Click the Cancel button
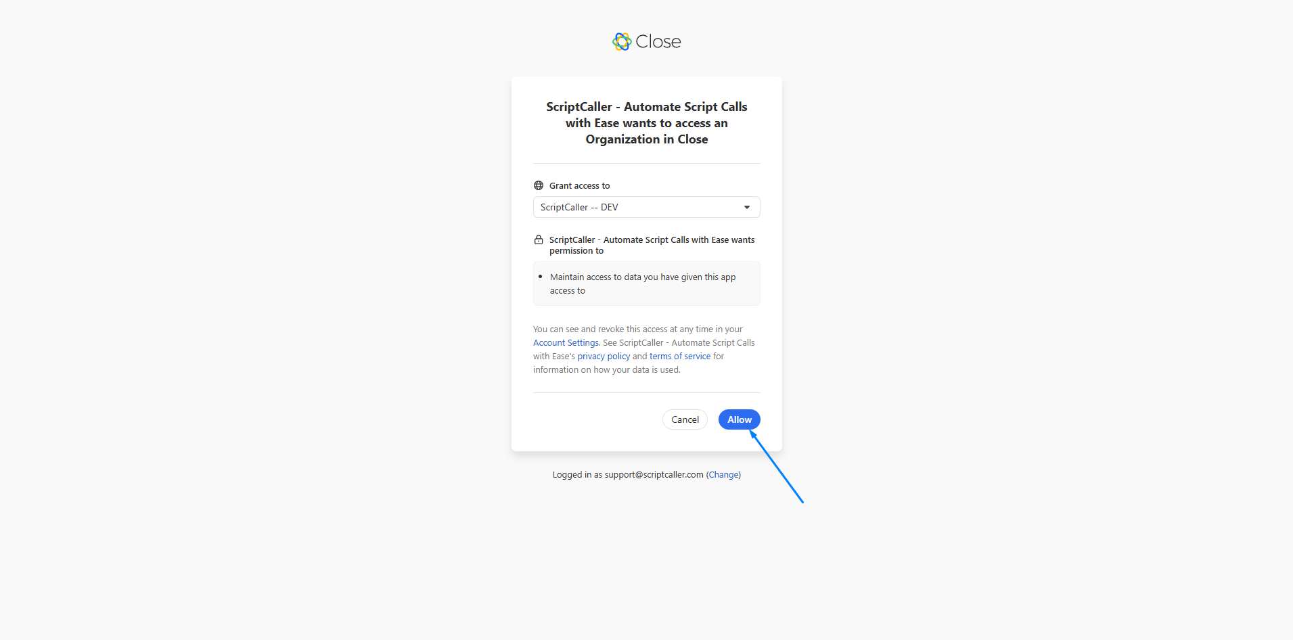This screenshot has height=640, width=1293. (685, 419)
